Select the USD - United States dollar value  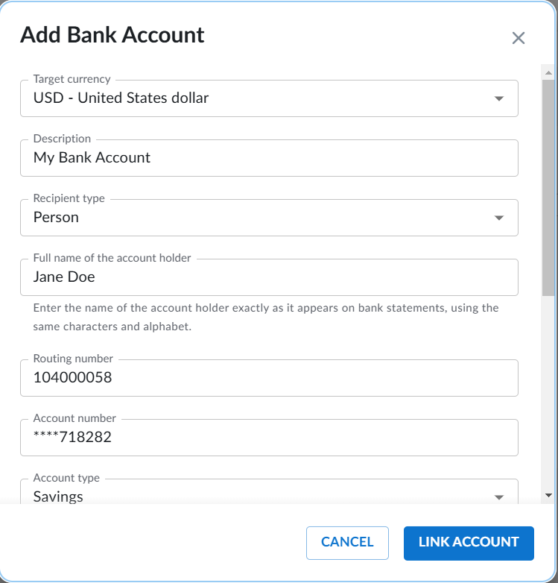(121, 98)
